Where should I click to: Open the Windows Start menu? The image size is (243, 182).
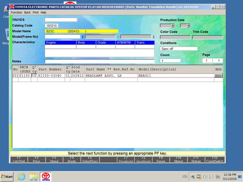pyautogui.click(x=7, y=177)
